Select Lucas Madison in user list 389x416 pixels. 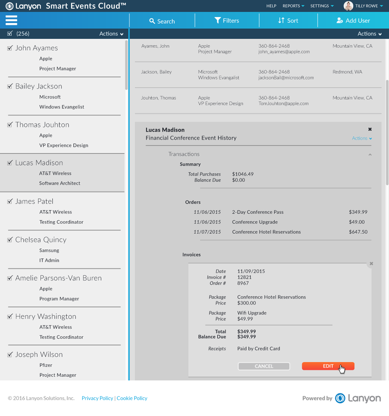pos(62,173)
